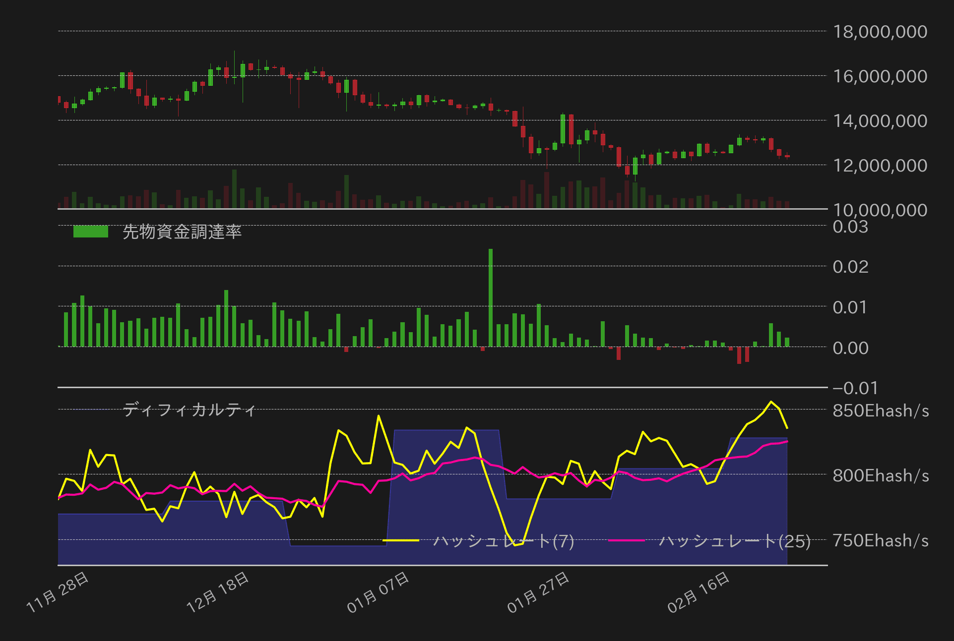Click the 12,000,000 price axis label

click(880, 165)
